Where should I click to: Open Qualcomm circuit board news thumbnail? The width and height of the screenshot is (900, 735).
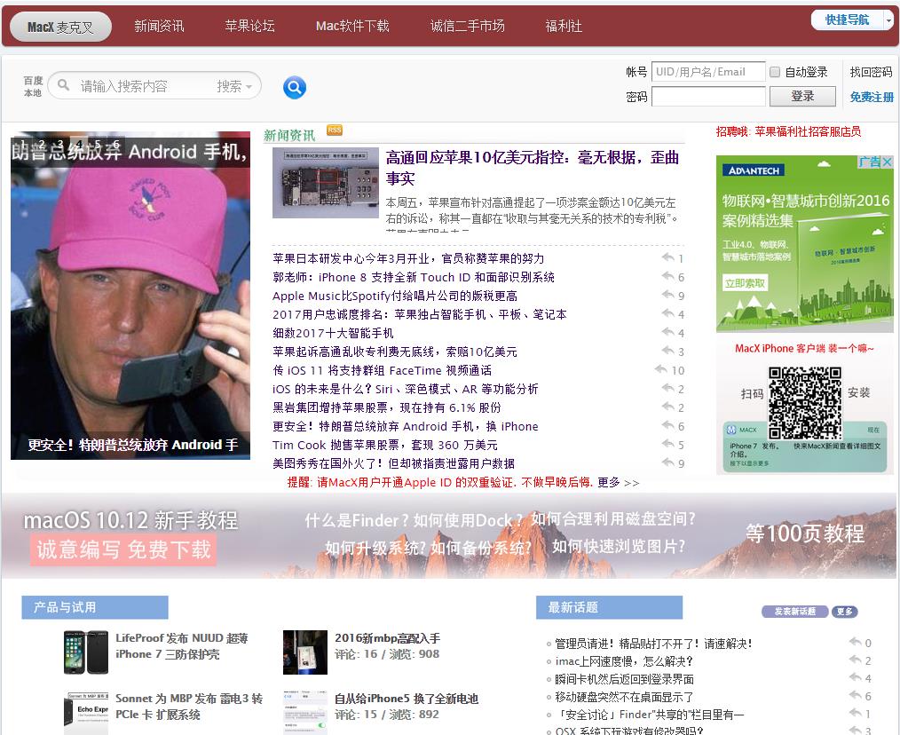click(326, 183)
